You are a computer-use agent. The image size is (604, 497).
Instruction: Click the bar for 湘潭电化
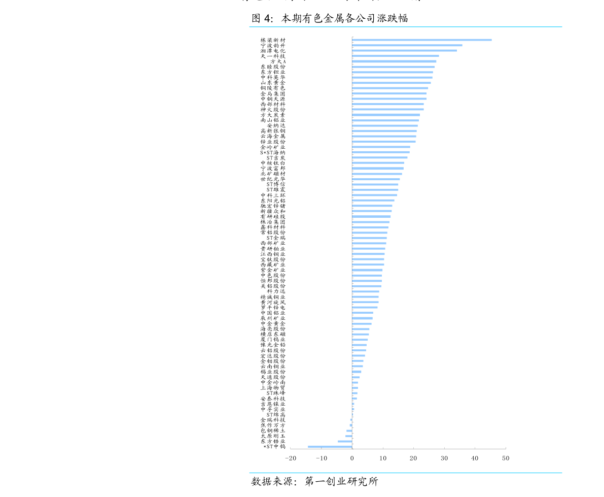coord(404,51)
